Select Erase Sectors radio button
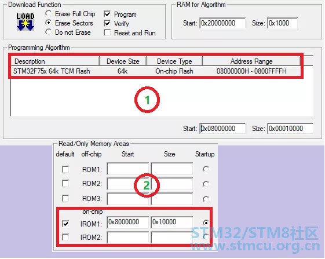The width and height of the screenshot is (325, 259). [x=48, y=23]
